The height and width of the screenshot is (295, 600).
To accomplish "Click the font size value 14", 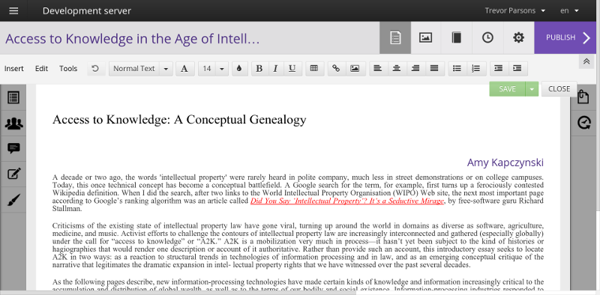I will (x=207, y=69).
